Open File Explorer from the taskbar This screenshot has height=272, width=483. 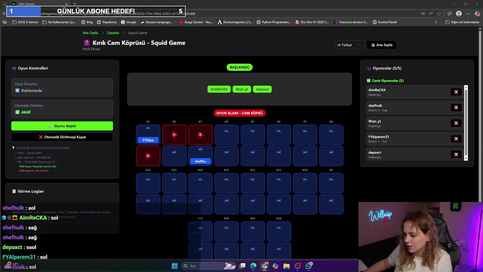(x=286, y=266)
